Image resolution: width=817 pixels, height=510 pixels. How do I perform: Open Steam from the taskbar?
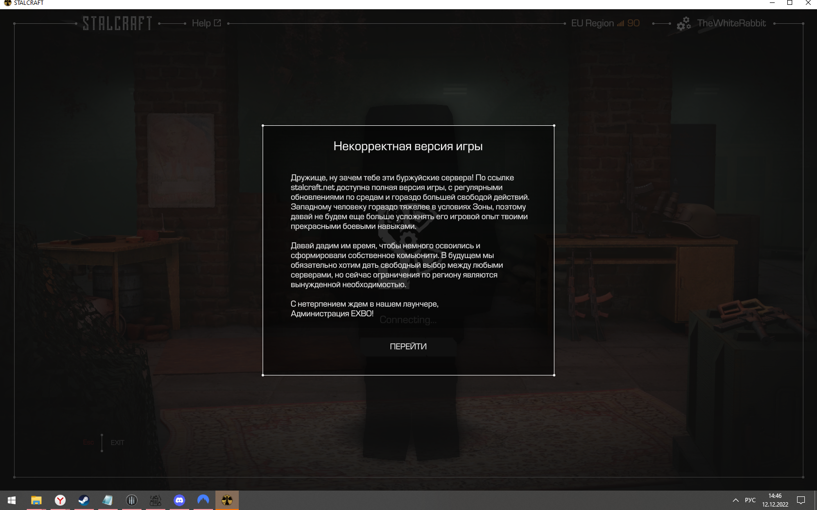click(84, 500)
